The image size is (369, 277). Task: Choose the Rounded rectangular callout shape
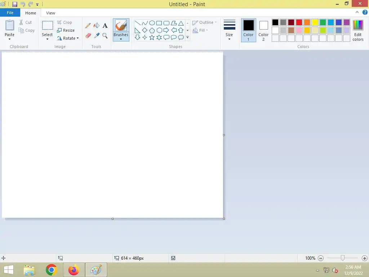166,37
